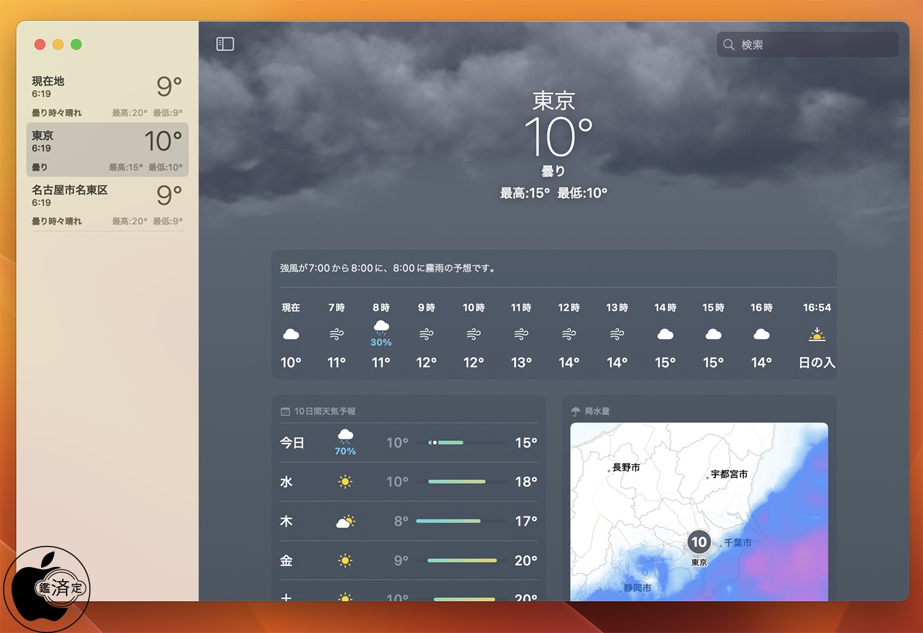Click partly cloudy icon for 木 row

point(345,522)
